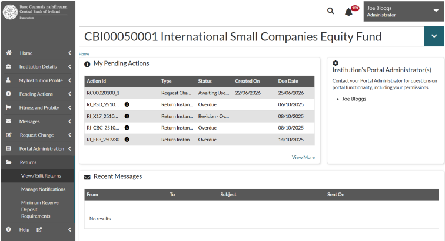The image size is (445, 241).
Task: Click info icon next to RI_FF3_250930 row
Action: pos(127,140)
